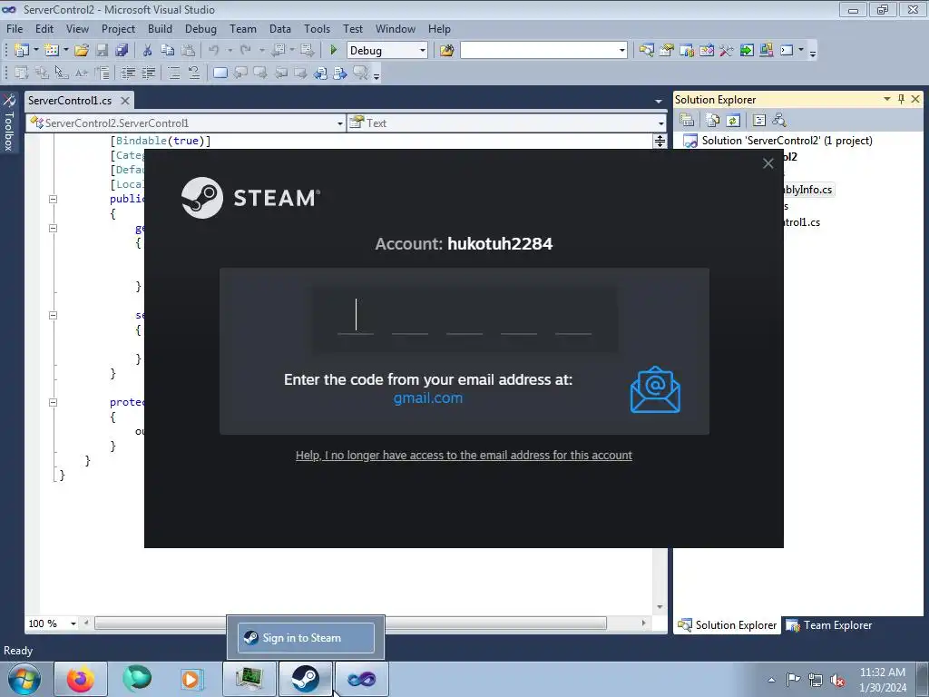Toggle Solution Explorer auto-hide pin
929x697 pixels.
tap(901, 99)
